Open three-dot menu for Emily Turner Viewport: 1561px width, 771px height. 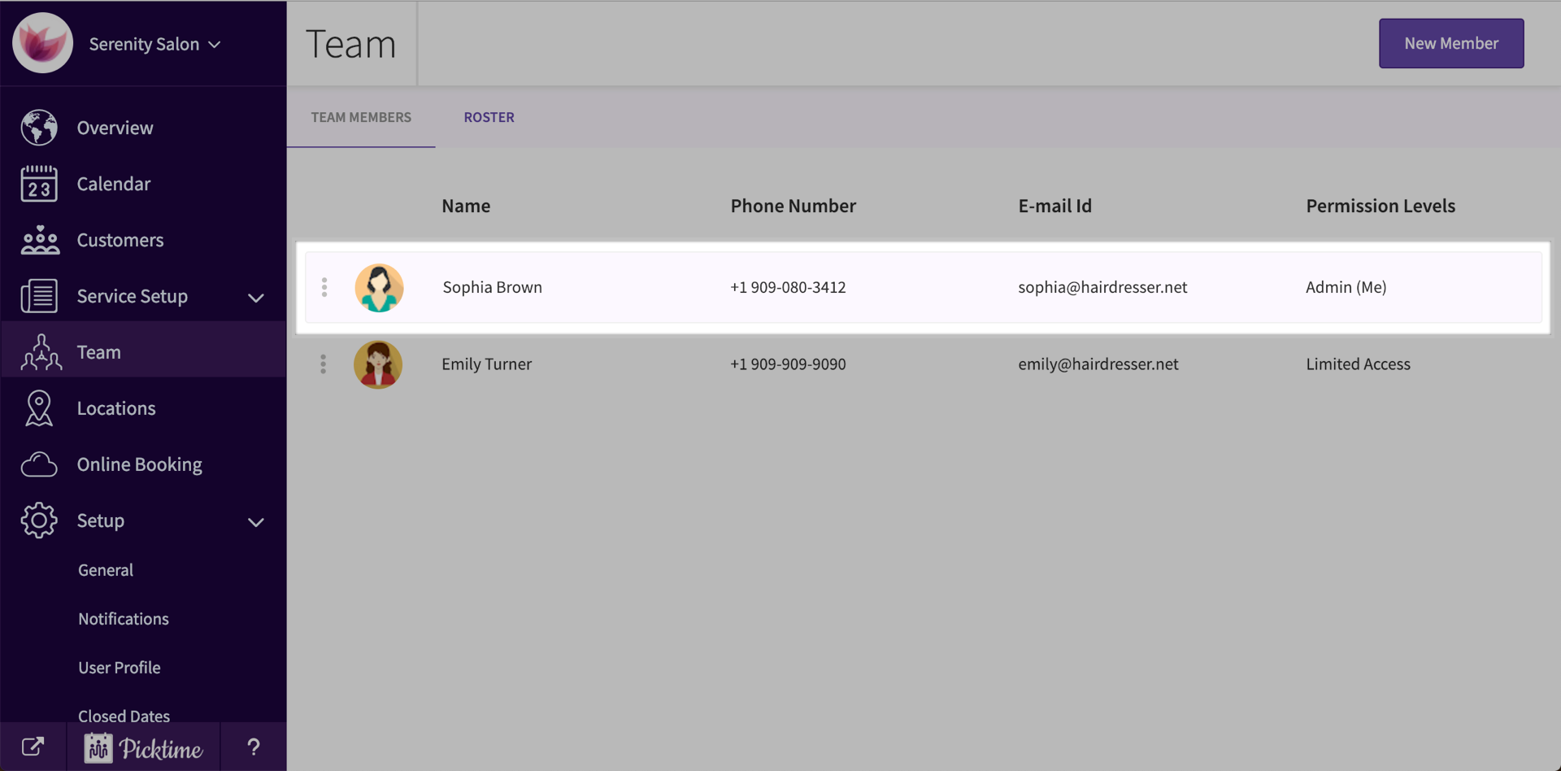pyautogui.click(x=324, y=364)
